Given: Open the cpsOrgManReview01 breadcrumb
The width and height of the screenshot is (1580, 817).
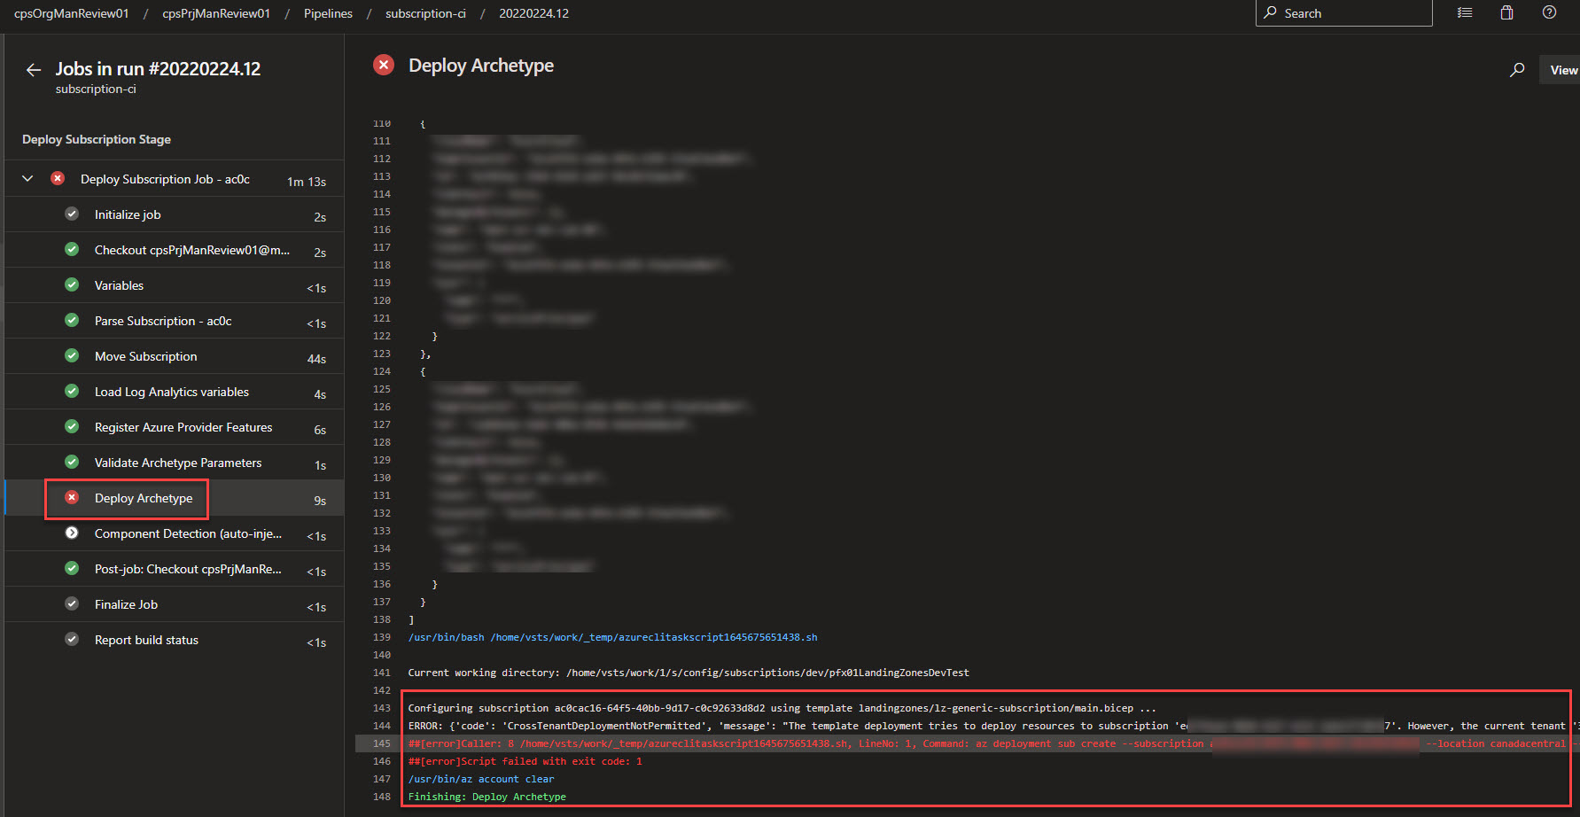Looking at the screenshot, I should [x=71, y=13].
